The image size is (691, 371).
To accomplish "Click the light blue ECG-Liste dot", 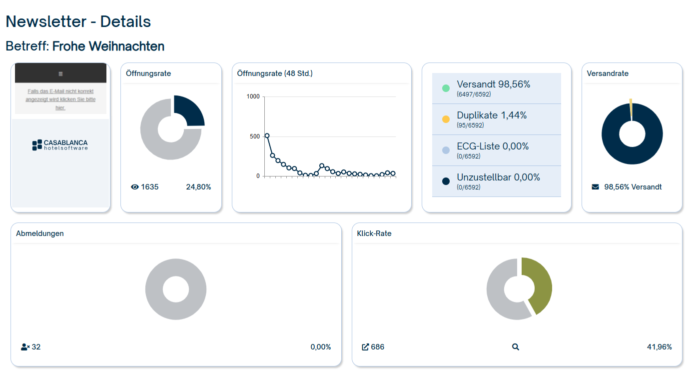I will tap(446, 150).
